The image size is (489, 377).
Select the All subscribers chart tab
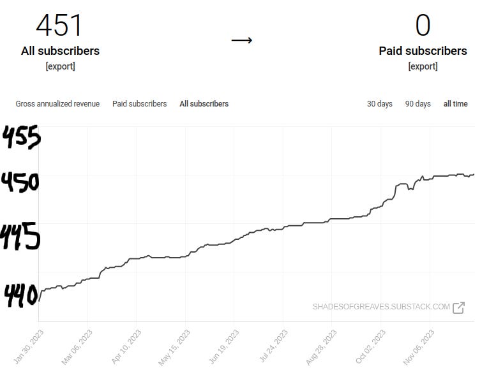(x=204, y=103)
